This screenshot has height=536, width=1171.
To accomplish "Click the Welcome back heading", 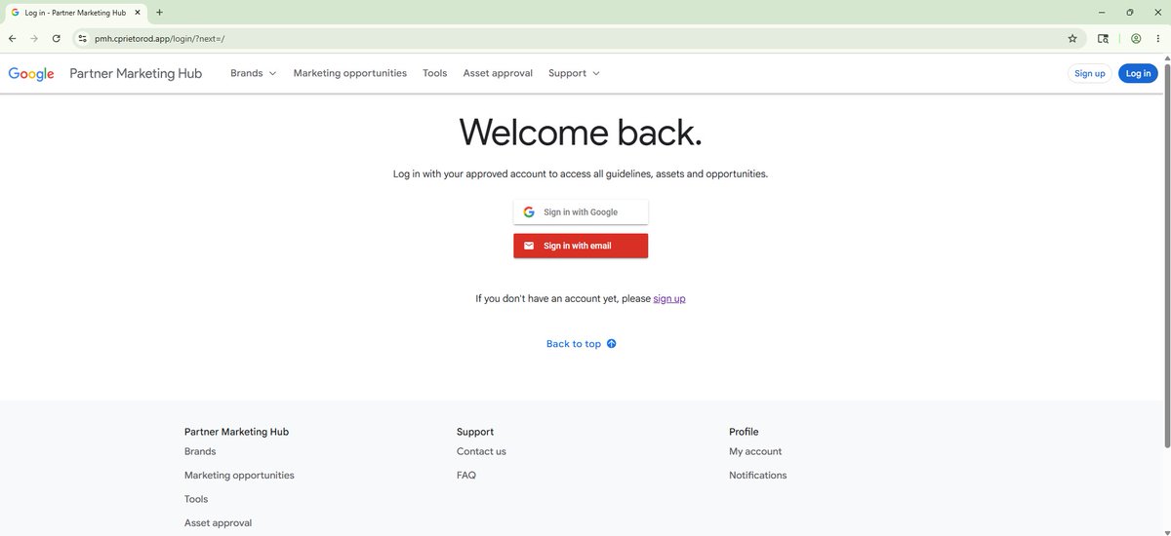I will 581,133.
